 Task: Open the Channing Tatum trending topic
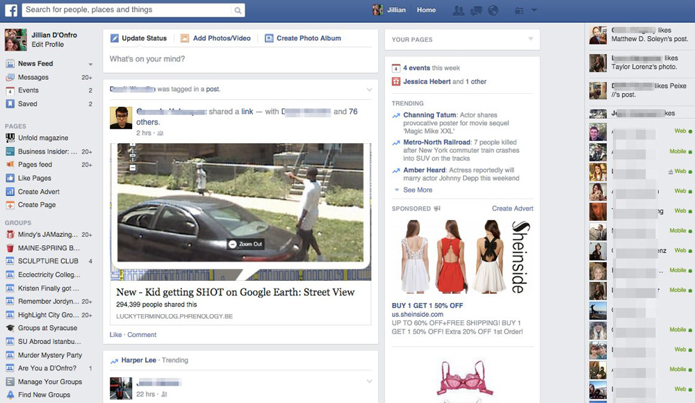tap(430, 115)
